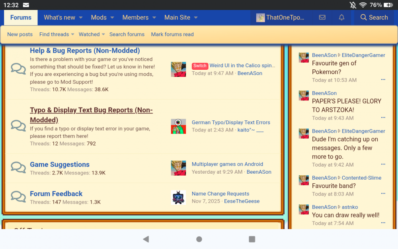
Task: Click EeseTheGeese's robot avatar
Action: pyautogui.click(x=178, y=198)
